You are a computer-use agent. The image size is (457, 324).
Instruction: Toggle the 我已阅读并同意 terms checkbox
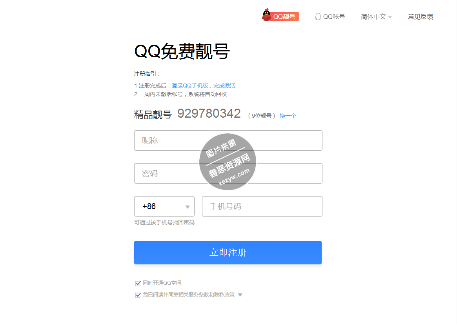tap(138, 295)
